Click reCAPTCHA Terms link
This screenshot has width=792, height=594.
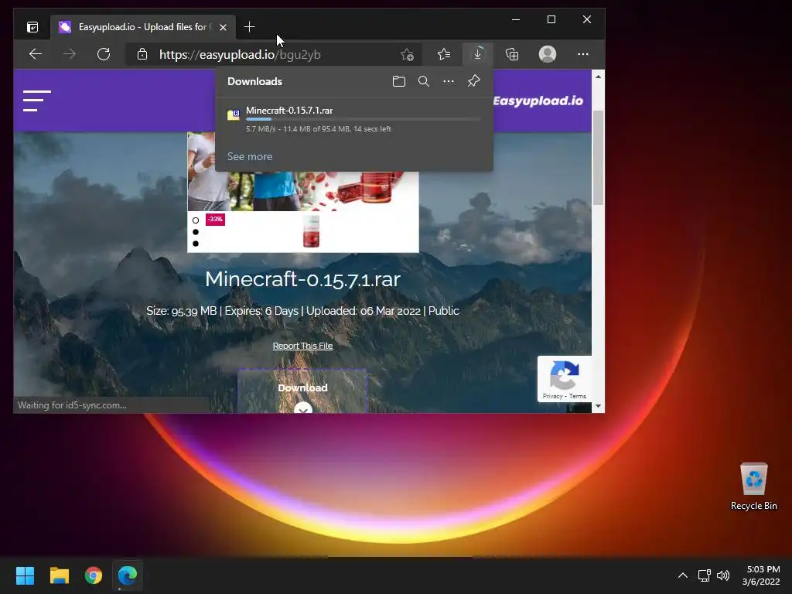click(578, 396)
